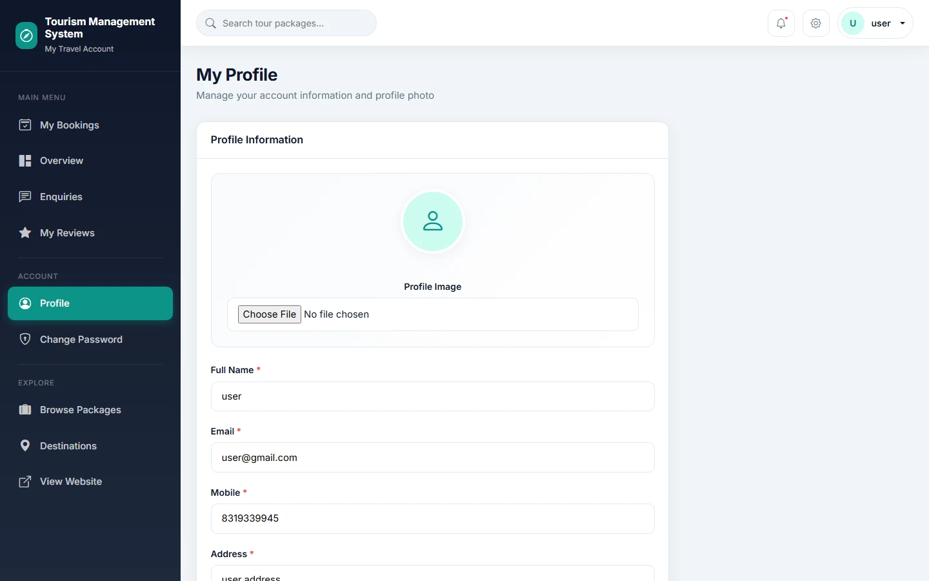Image resolution: width=929 pixels, height=581 pixels.
Task: Open the Overview link
Action: tap(90, 161)
